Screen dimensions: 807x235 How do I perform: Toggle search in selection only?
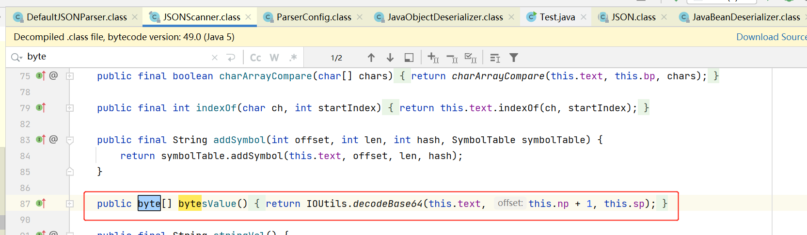[x=409, y=58]
